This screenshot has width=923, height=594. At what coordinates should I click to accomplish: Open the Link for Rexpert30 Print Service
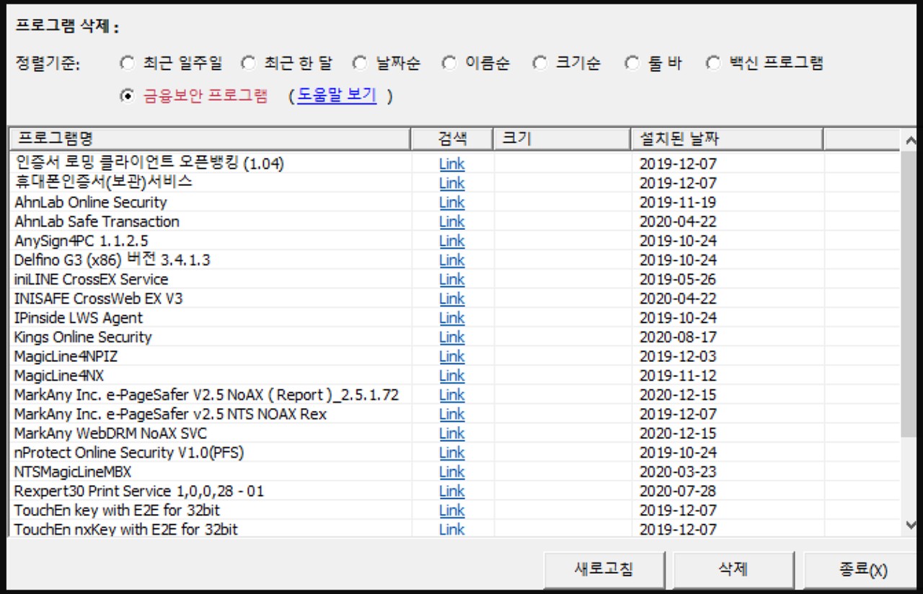(452, 491)
